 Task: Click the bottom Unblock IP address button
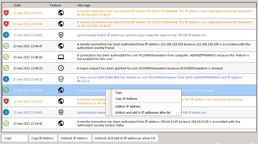point(75,138)
